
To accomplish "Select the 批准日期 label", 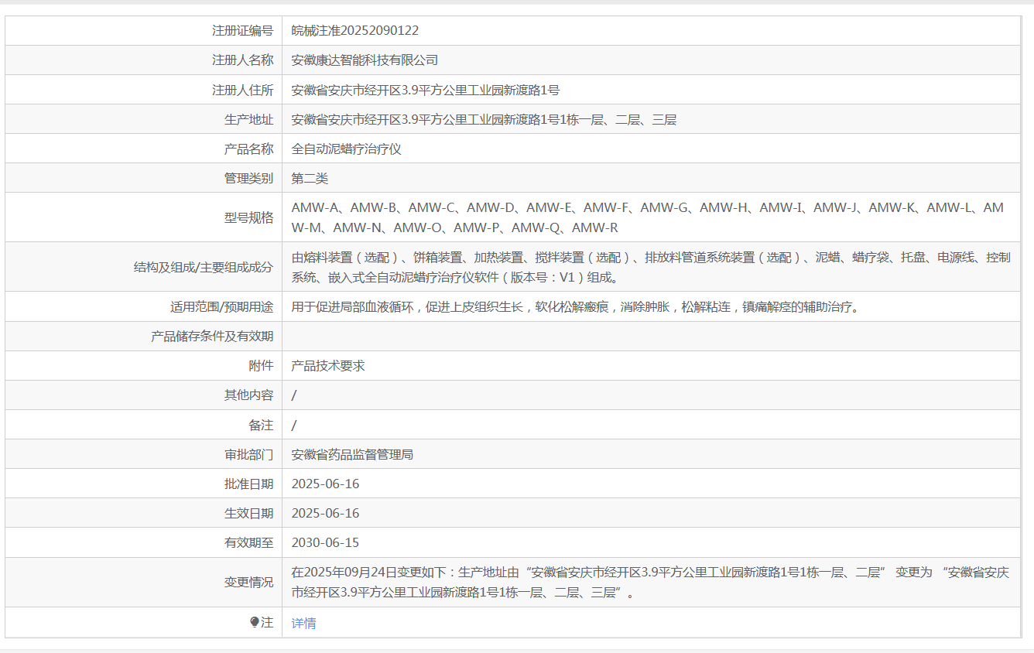I will pos(249,484).
